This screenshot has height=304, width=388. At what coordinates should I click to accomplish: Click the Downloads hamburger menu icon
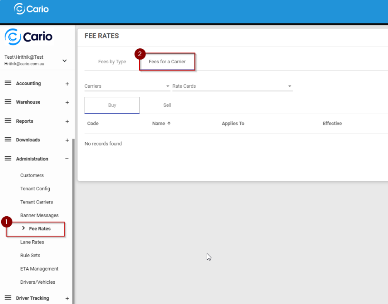click(x=8, y=140)
